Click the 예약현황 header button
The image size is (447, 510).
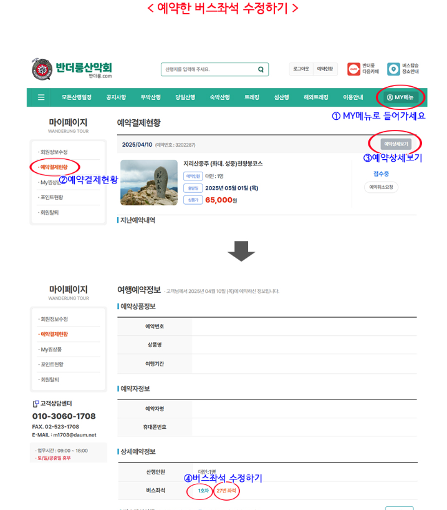tap(325, 69)
